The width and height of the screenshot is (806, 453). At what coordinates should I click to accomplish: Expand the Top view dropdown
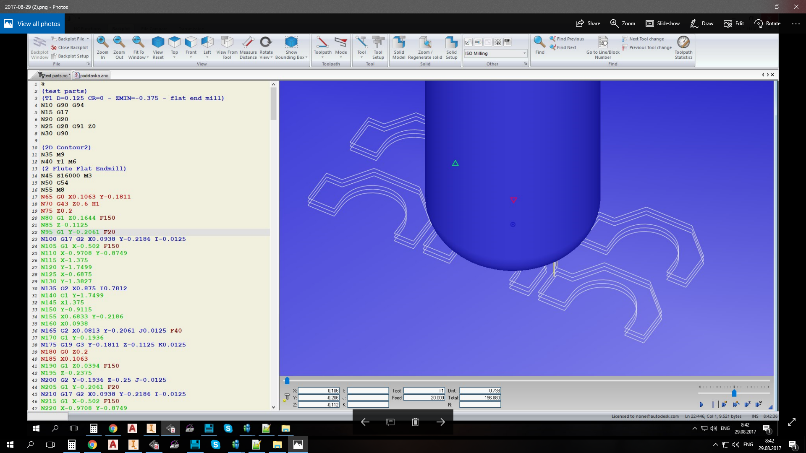pos(174,57)
